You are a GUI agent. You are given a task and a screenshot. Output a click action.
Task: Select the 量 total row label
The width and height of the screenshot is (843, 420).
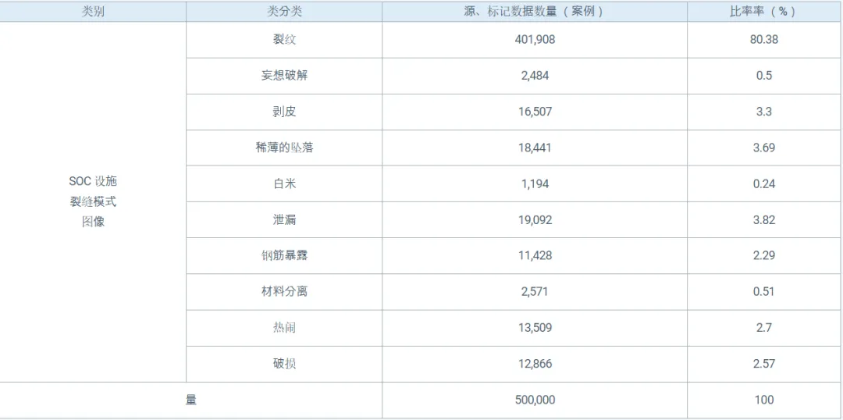point(191,400)
